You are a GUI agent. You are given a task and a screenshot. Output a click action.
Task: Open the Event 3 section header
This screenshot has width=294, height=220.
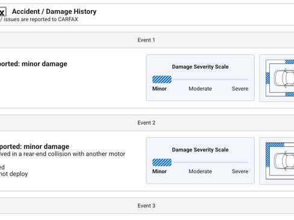[147, 206]
